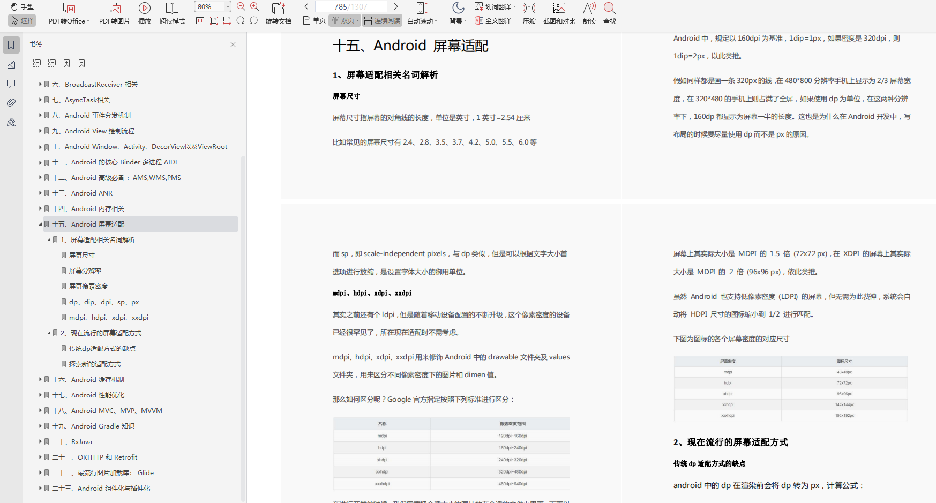Select 九、Android View 绘制流程 bookmark

(x=93, y=131)
